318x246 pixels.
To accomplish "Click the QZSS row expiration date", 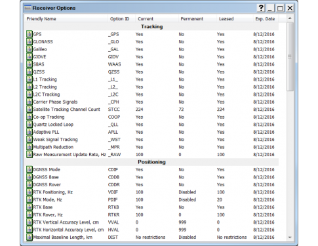I will [x=264, y=72].
